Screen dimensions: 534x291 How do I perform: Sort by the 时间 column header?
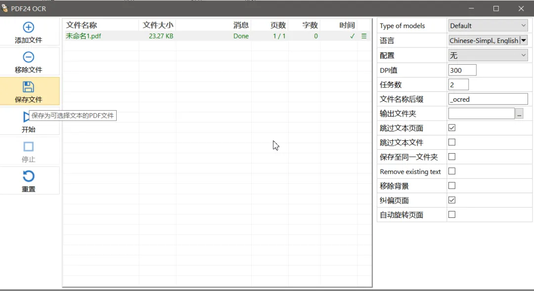(x=347, y=25)
